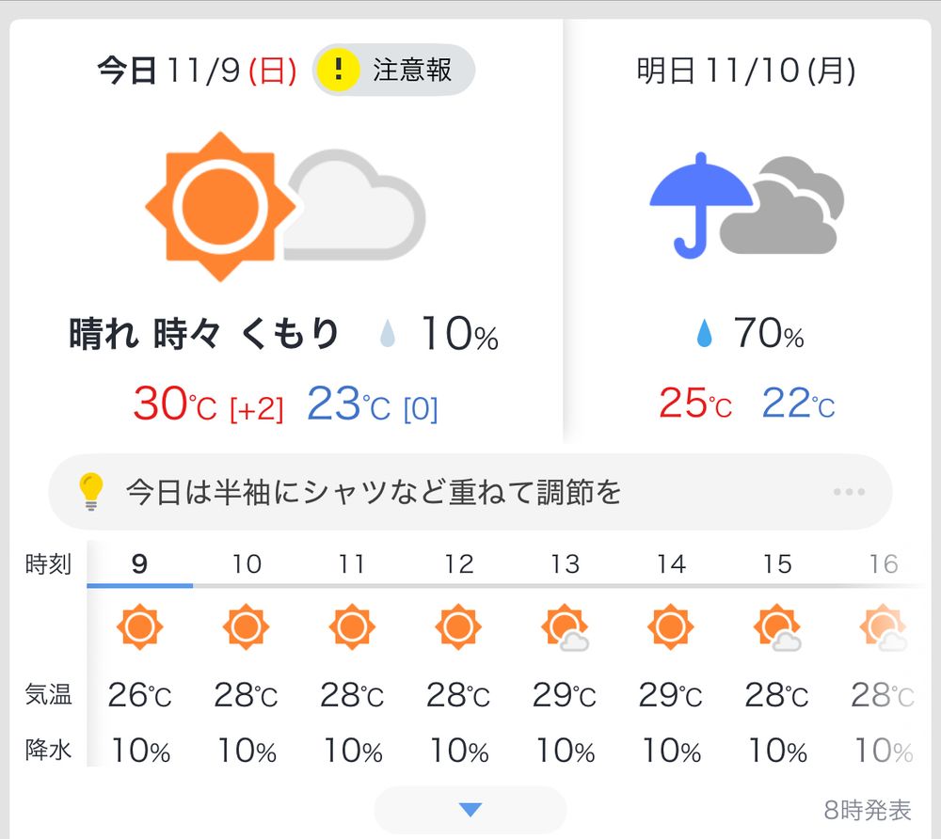941x839 pixels.
Task: Click the partly cloudy icon at 15 o'clock
Action: click(777, 627)
